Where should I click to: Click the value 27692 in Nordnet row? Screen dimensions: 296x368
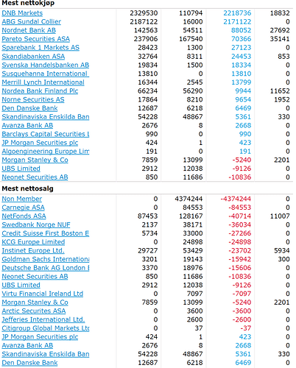click(280, 30)
